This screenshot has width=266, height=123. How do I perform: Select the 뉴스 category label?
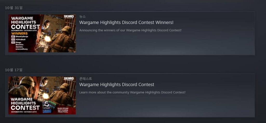click(x=82, y=17)
